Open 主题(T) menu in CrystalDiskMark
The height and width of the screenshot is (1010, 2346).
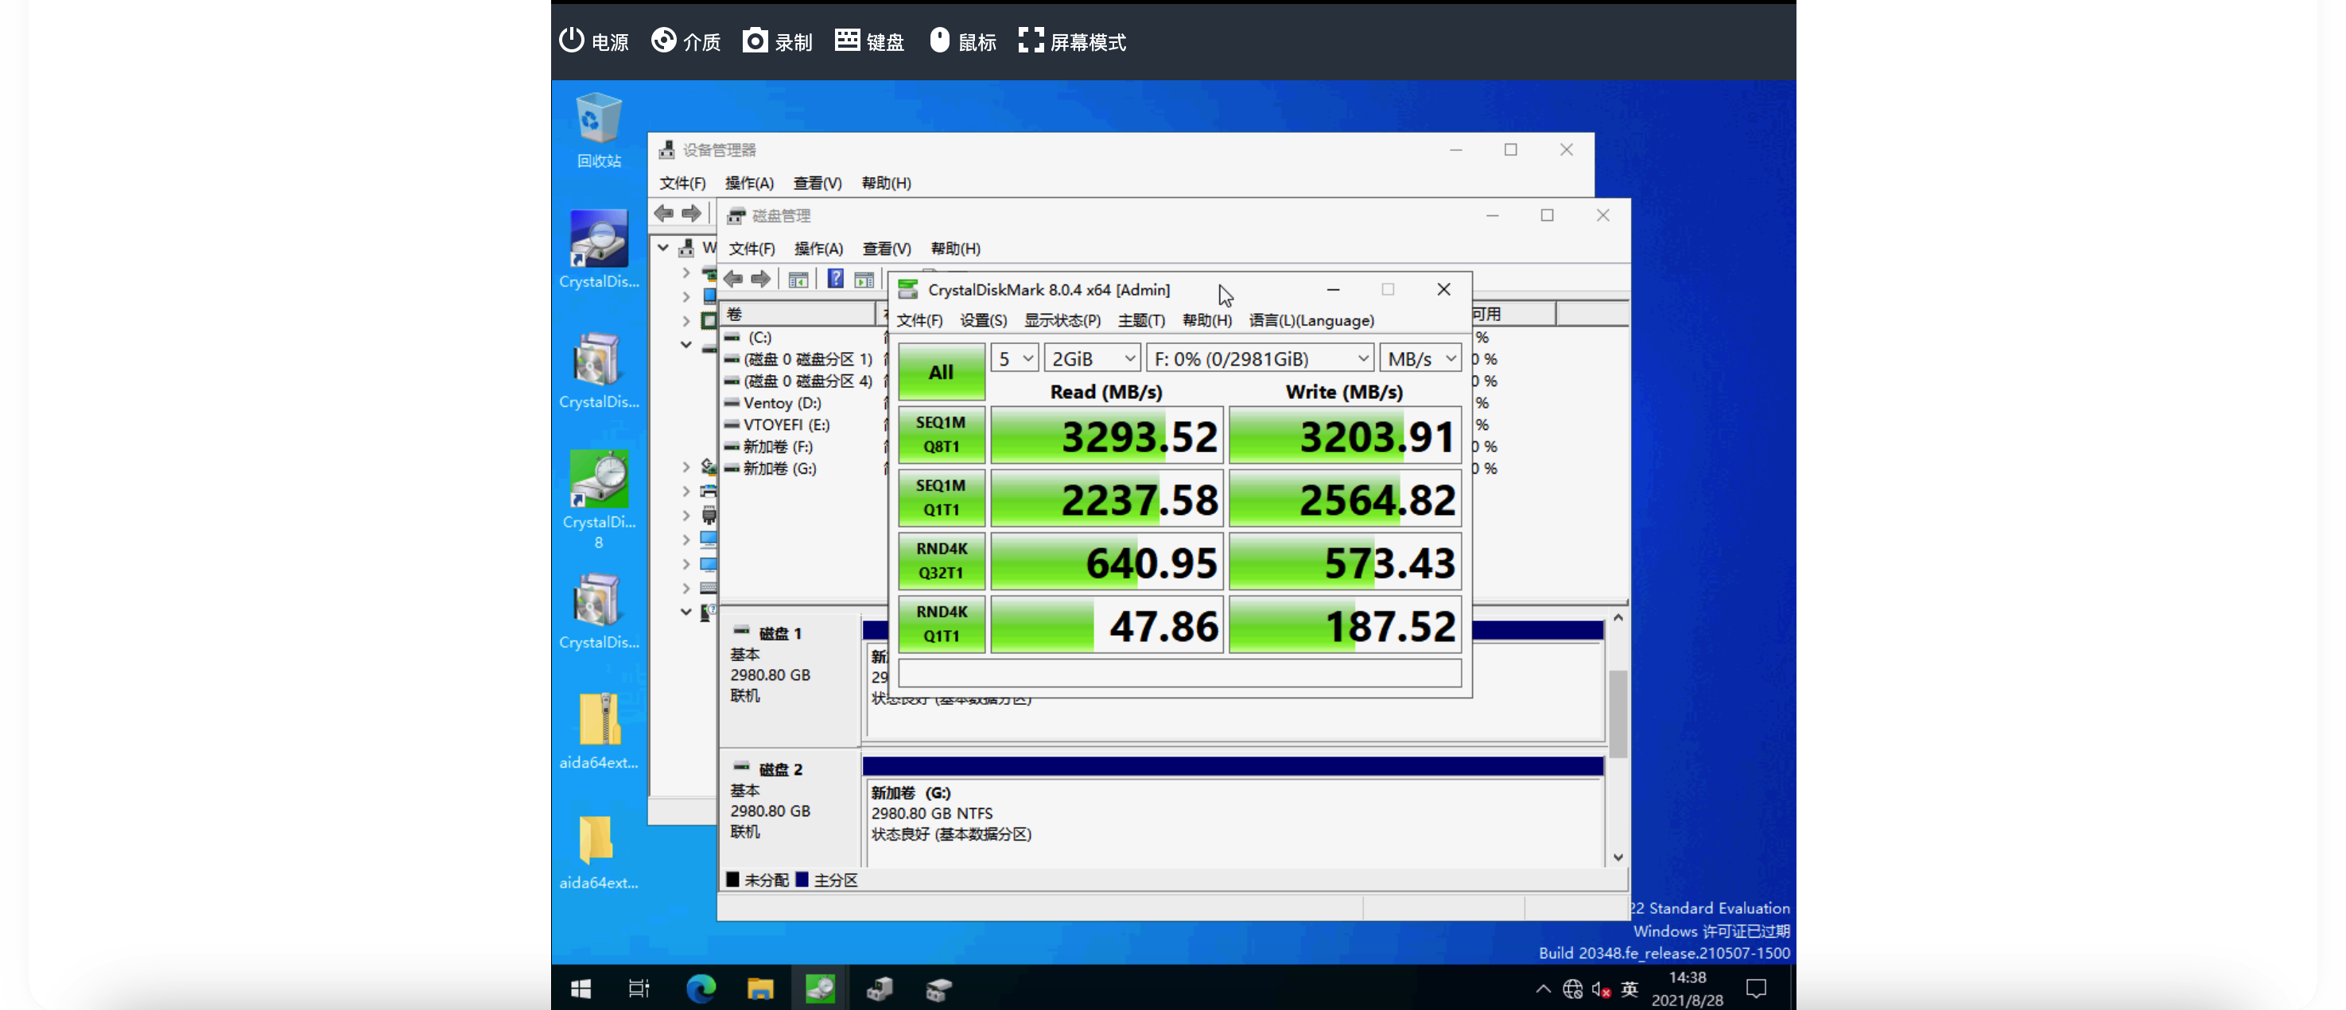click(1142, 320)
